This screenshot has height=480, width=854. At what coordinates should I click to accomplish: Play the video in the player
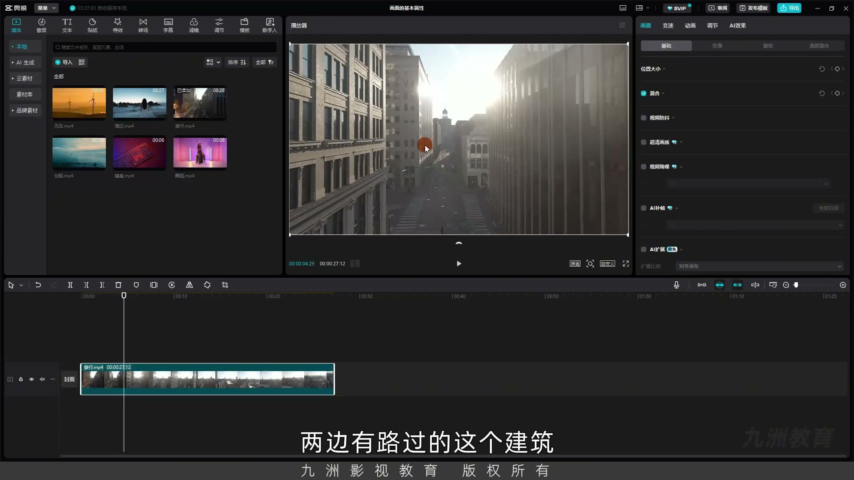click(459, 264)
